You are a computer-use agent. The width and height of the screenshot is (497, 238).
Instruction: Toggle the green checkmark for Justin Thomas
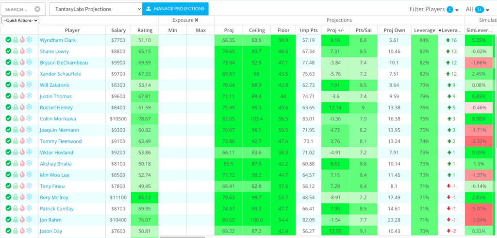(x=8, y=96)
